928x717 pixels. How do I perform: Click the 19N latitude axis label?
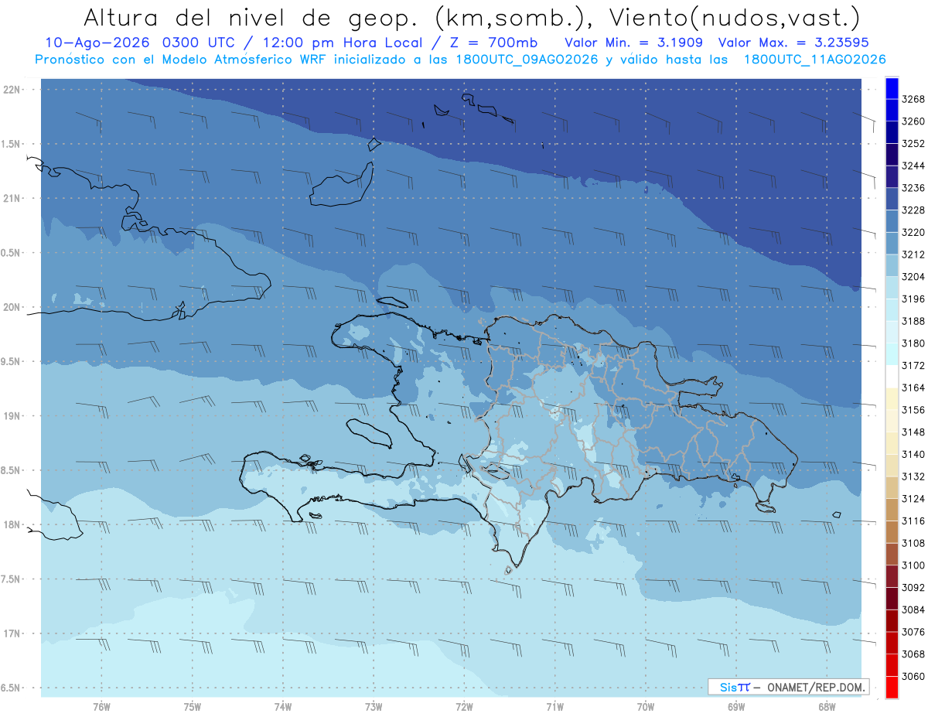tap(12, 416)
